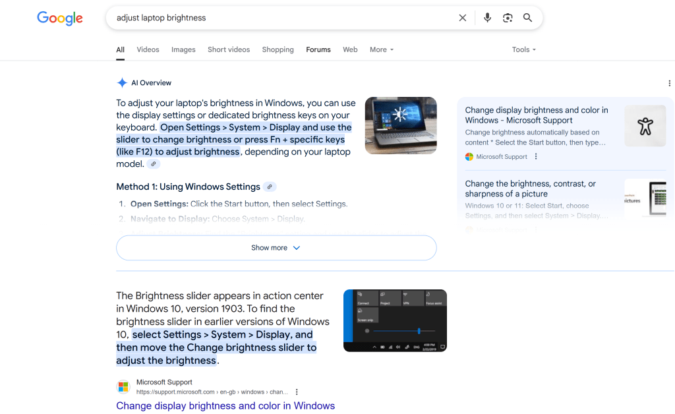
Task: Open AI Overview three-dot options menu
Action: [x=670, y=83]
